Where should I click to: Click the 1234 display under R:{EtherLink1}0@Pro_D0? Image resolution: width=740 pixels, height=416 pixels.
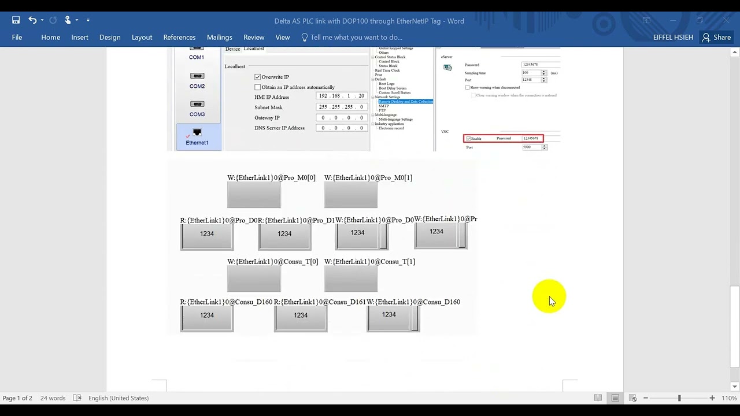(x=207, y=237)
